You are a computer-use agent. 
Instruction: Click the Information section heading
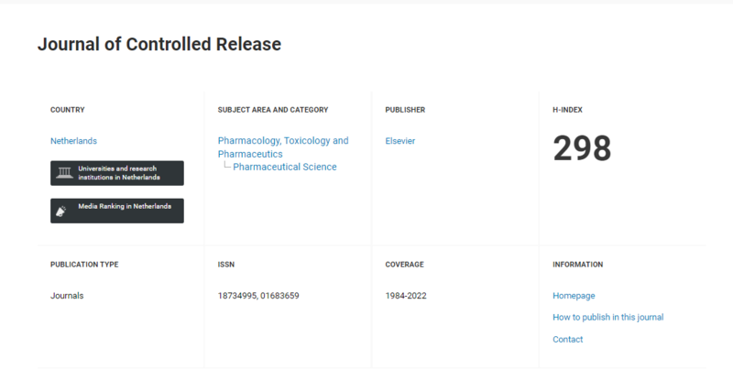click(x=577, y=265)
